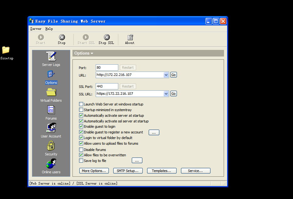Disable Enable guest to login
The height and width of the screenshot is (199, 293).
(x=81, y=126)
